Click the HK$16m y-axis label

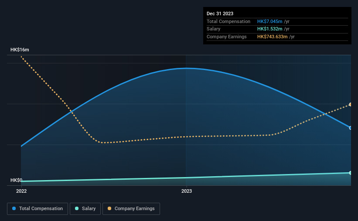(x=20, y=50)
